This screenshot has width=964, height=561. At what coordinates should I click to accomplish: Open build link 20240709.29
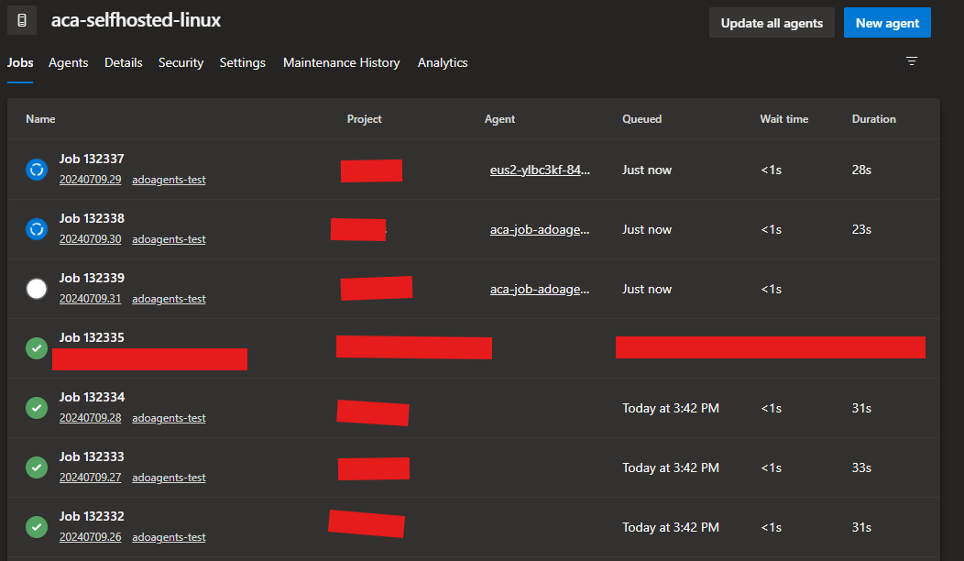(90, 180)
